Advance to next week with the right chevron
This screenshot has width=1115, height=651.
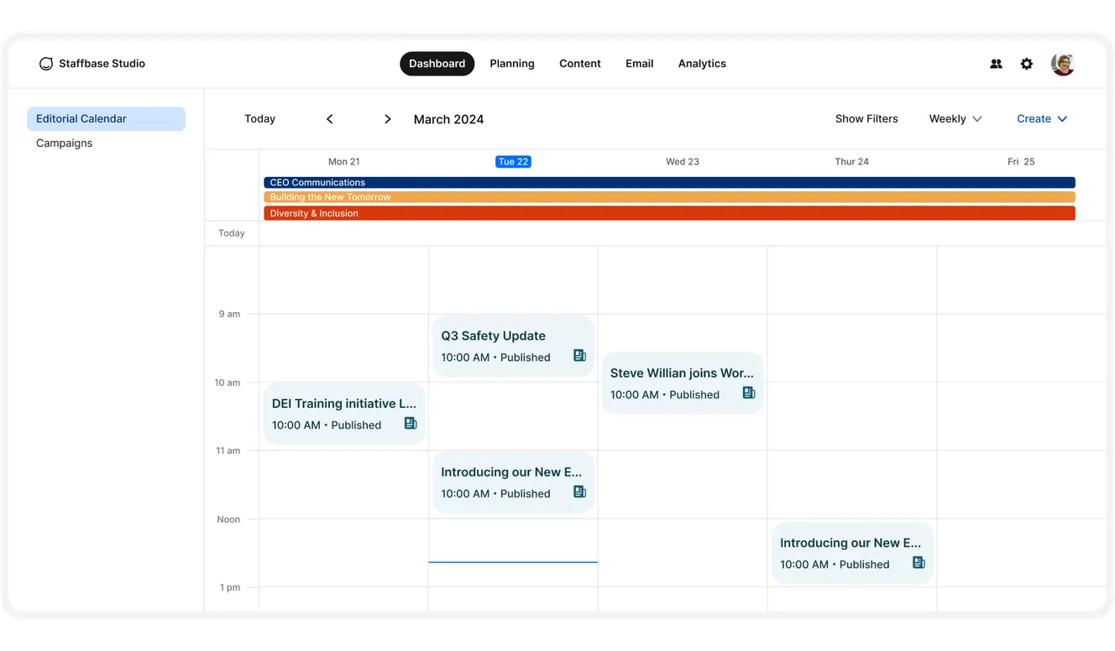point(387,118)
